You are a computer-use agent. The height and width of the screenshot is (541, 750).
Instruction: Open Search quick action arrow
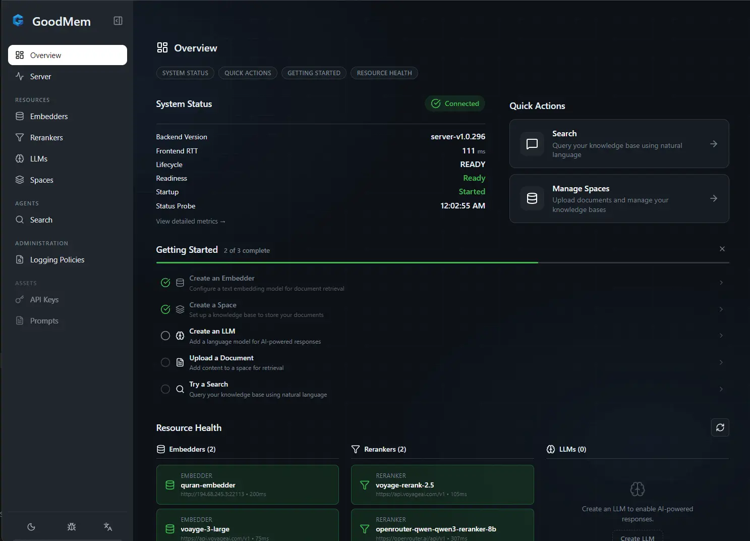714,144
